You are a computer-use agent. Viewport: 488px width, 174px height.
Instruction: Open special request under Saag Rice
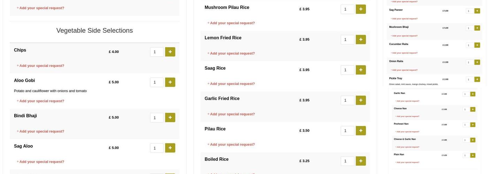click(232, 84)
